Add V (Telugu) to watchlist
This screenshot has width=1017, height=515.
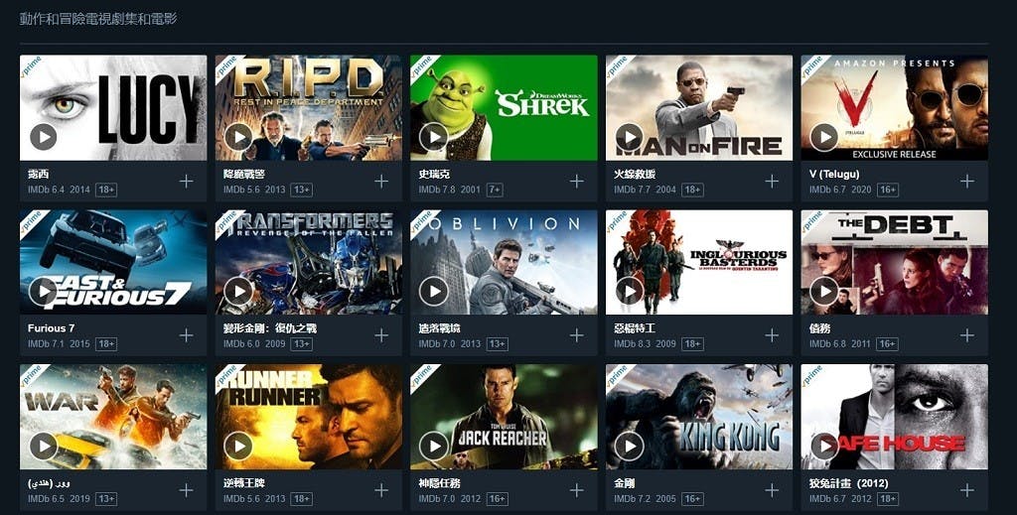coord(967,182)
